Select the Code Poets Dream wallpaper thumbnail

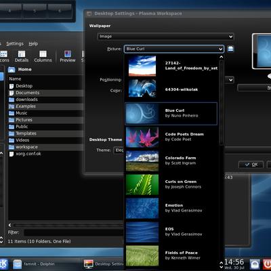(x=142, y=137)
